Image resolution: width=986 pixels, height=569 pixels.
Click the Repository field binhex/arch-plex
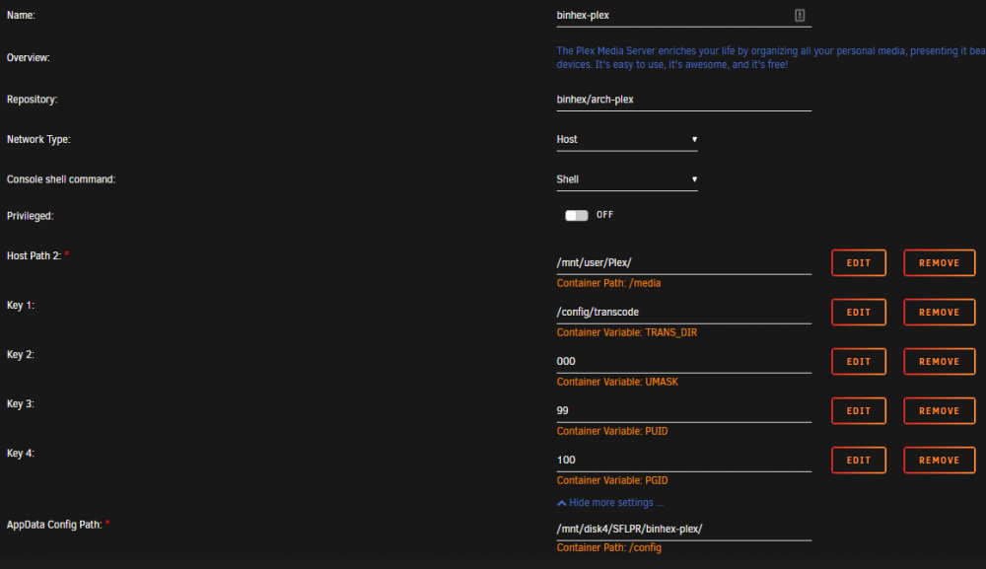(683, 100)
